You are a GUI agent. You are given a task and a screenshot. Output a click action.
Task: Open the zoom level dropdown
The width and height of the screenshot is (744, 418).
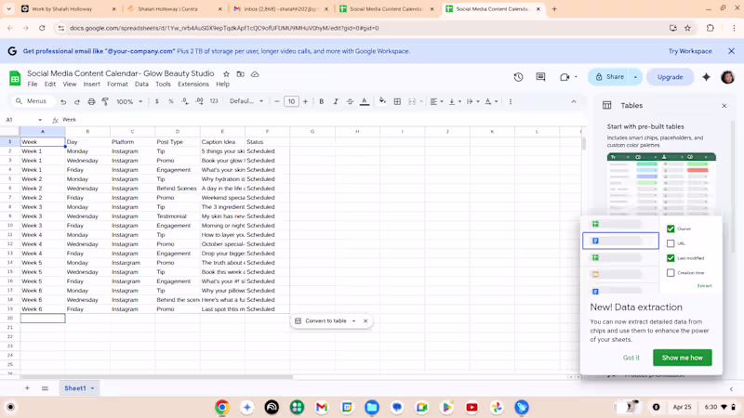tap(129, 101)
